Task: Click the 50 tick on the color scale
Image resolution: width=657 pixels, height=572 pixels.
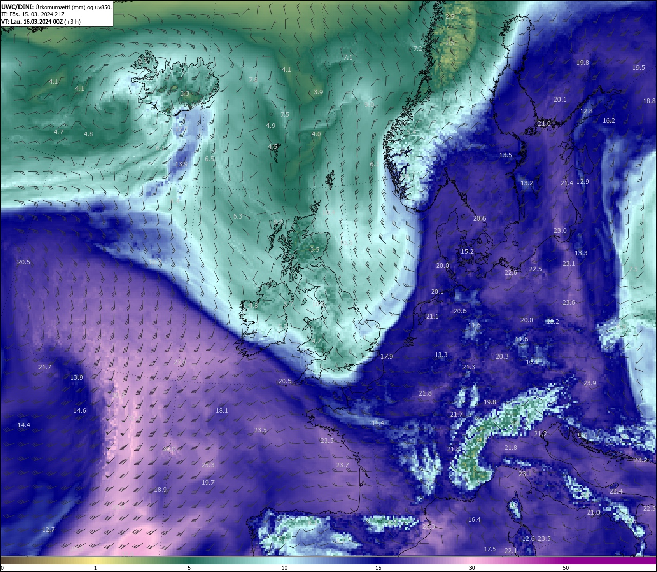Action: (566, 568)
